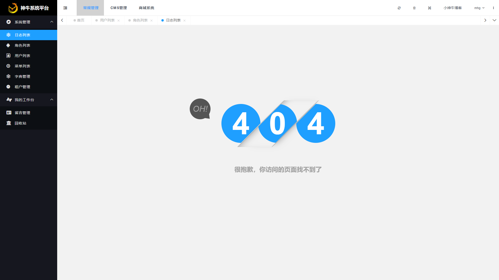Open 菜单列表 from the sidebar
499x280 pixels.
22,66
